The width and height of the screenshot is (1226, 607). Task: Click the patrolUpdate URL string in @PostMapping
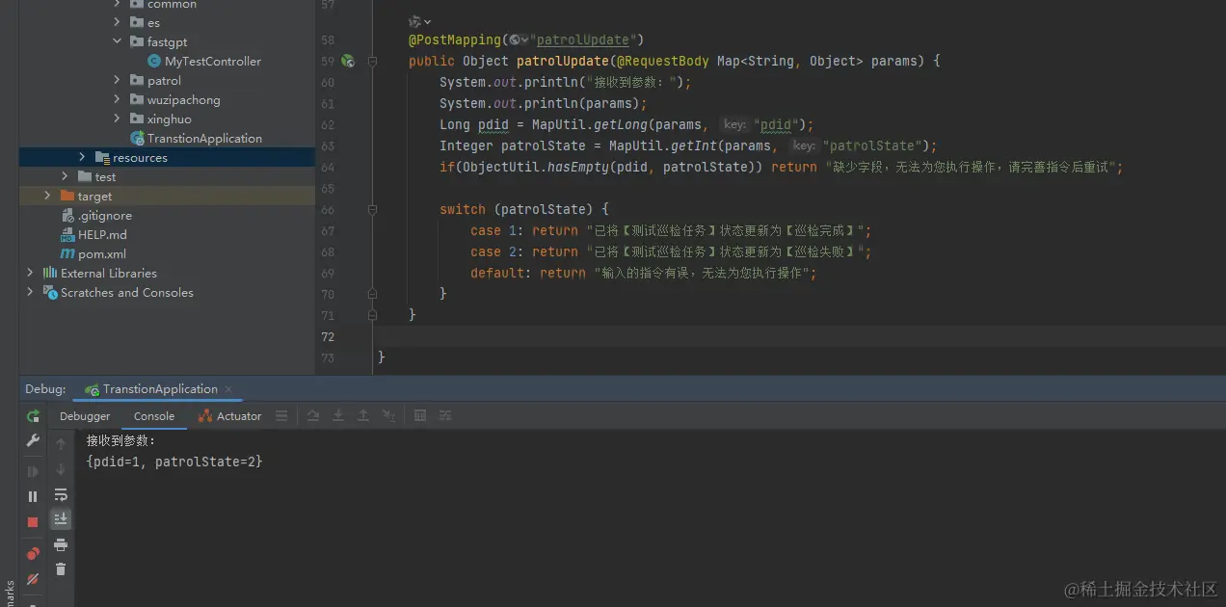(x=582, y=40)
